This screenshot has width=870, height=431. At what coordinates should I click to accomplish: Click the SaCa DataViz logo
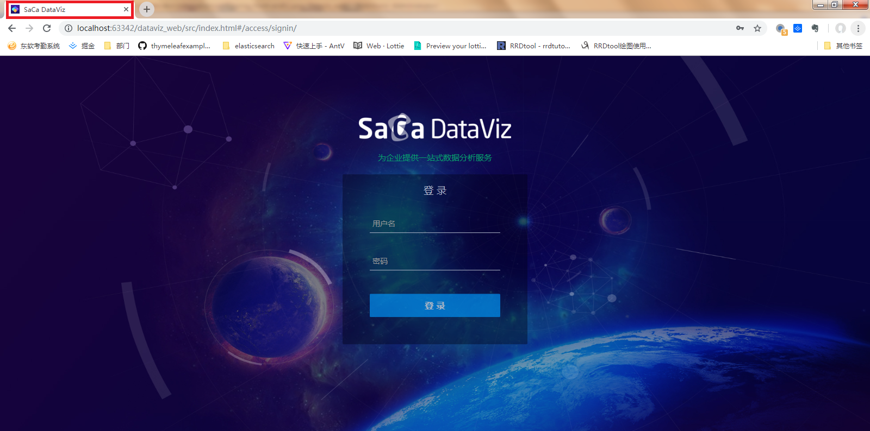(x=435, y=128)
